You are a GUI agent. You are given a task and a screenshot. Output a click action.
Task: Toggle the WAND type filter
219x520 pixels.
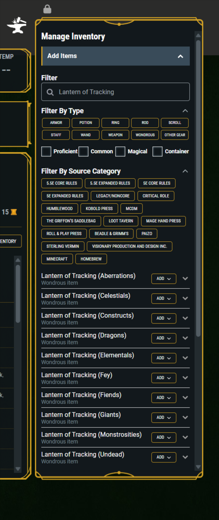coord(86,135)
